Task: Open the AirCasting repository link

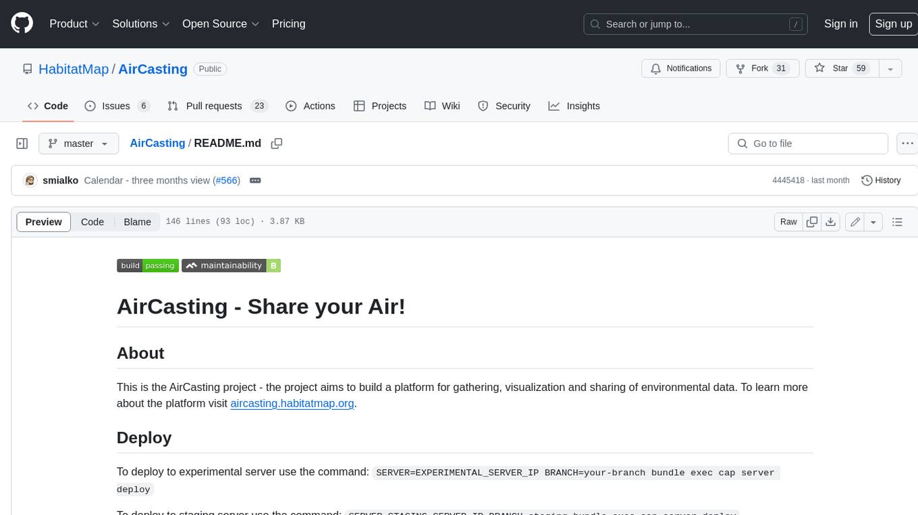Action: [x=153, y=69]
